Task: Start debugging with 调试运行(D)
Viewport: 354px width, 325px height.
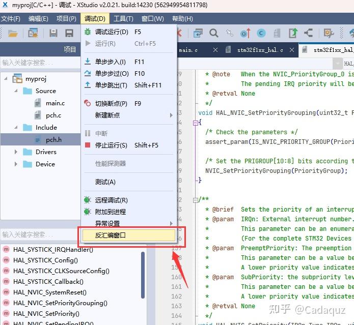Action: click(129, 32)
